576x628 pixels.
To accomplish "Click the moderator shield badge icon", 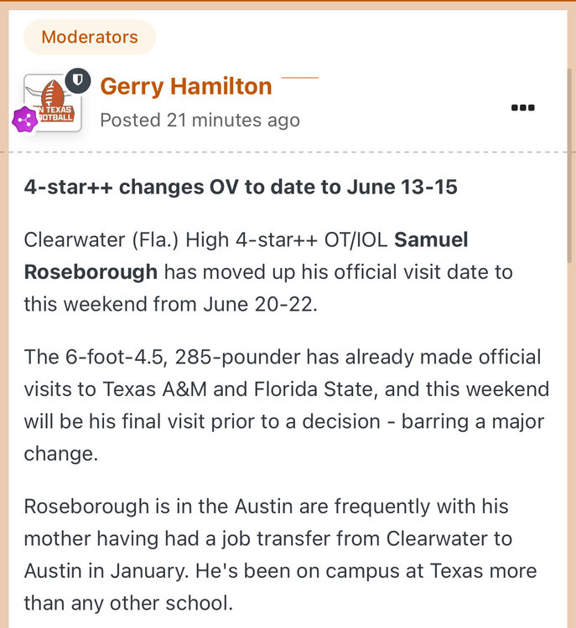I will [76, 80].
